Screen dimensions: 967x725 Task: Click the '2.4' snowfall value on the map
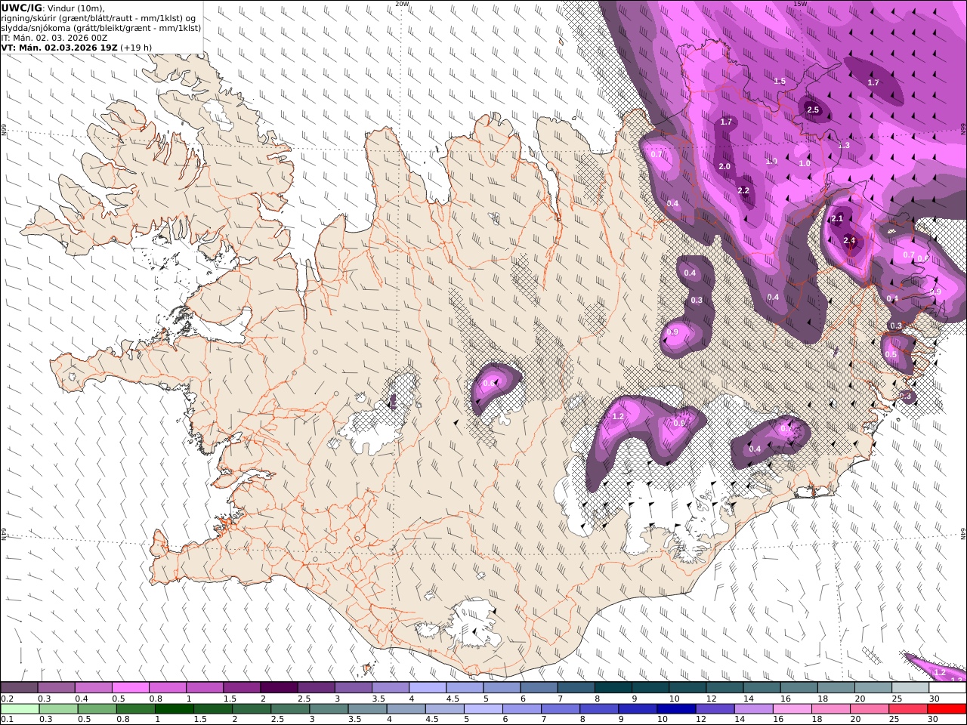click(x=849, y=241)
